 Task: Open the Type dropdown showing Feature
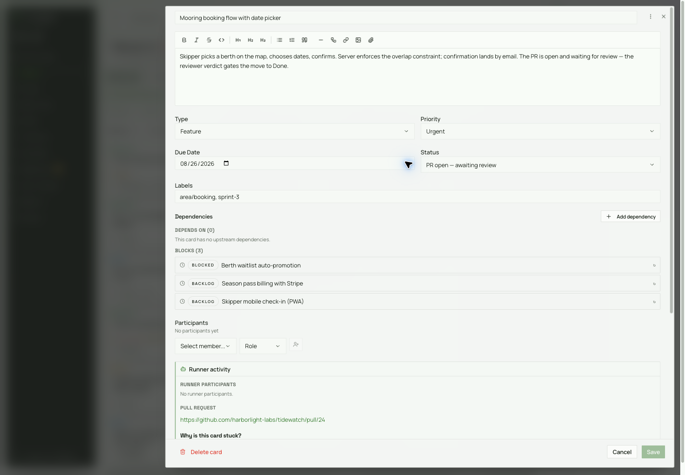(x=294, y=132)
